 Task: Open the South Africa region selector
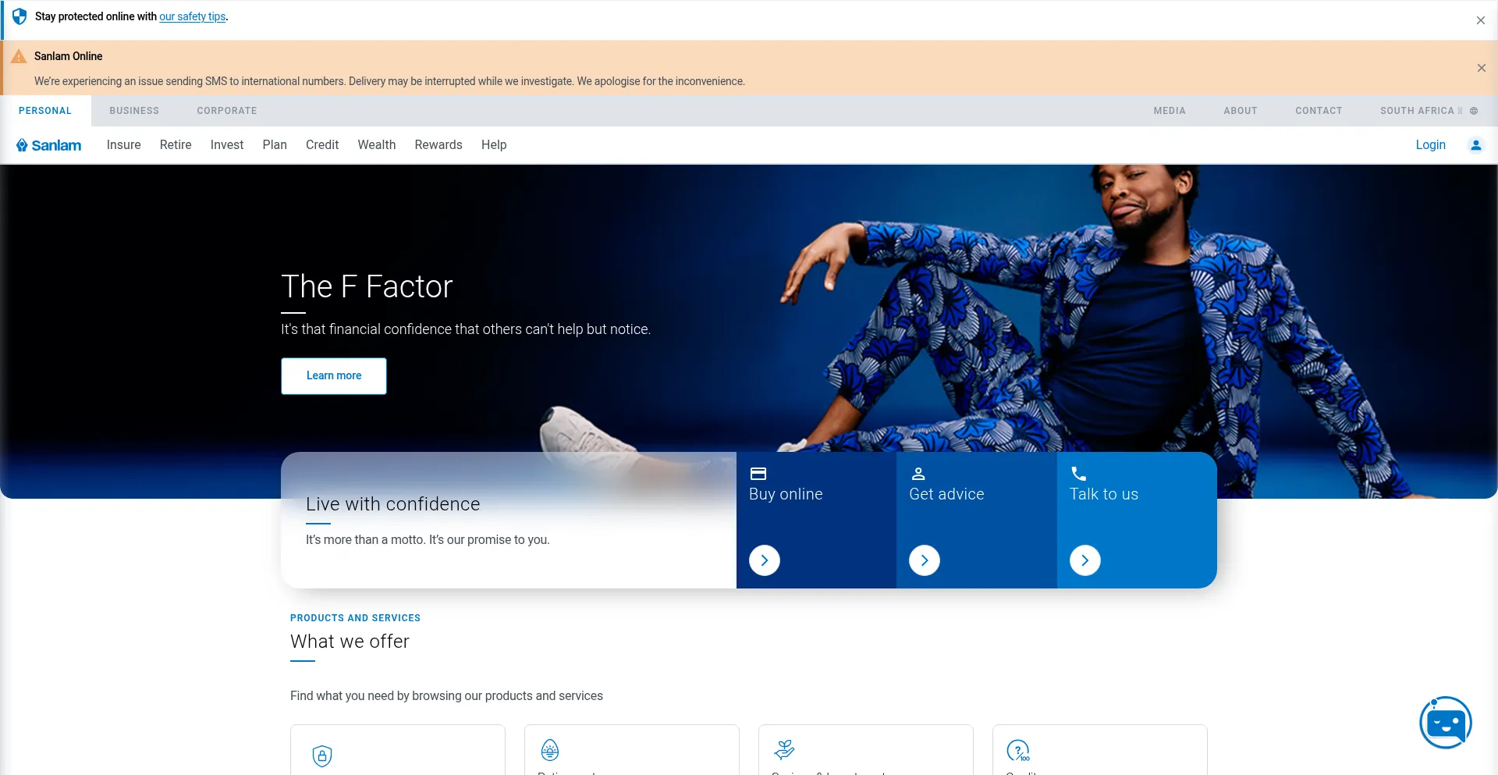pos(1428,111)
